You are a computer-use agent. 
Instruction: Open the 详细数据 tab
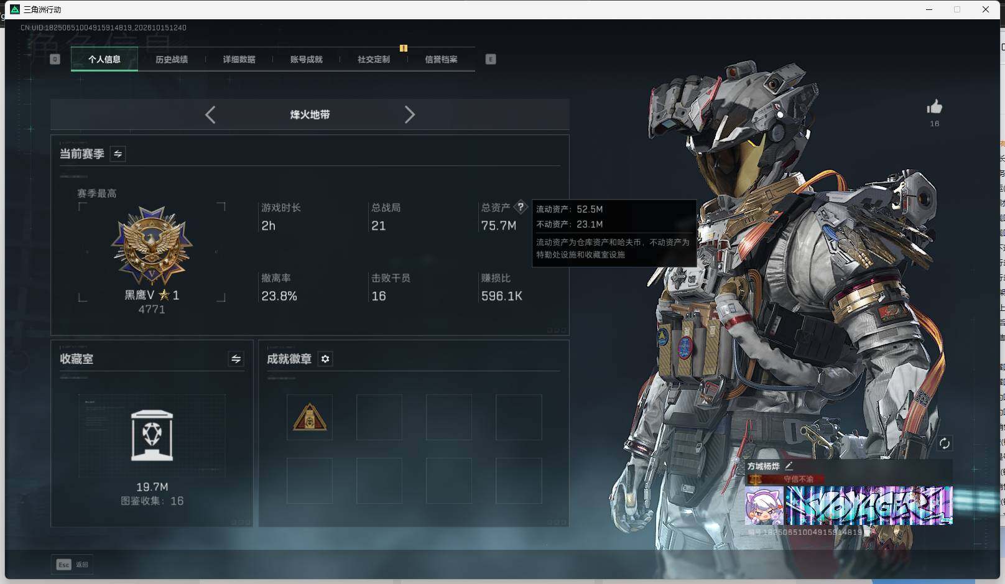(239, 59)
